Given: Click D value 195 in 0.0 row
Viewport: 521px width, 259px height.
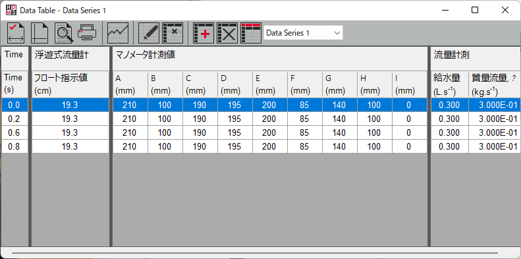Looking at the screenshot, I should point(235,105).
